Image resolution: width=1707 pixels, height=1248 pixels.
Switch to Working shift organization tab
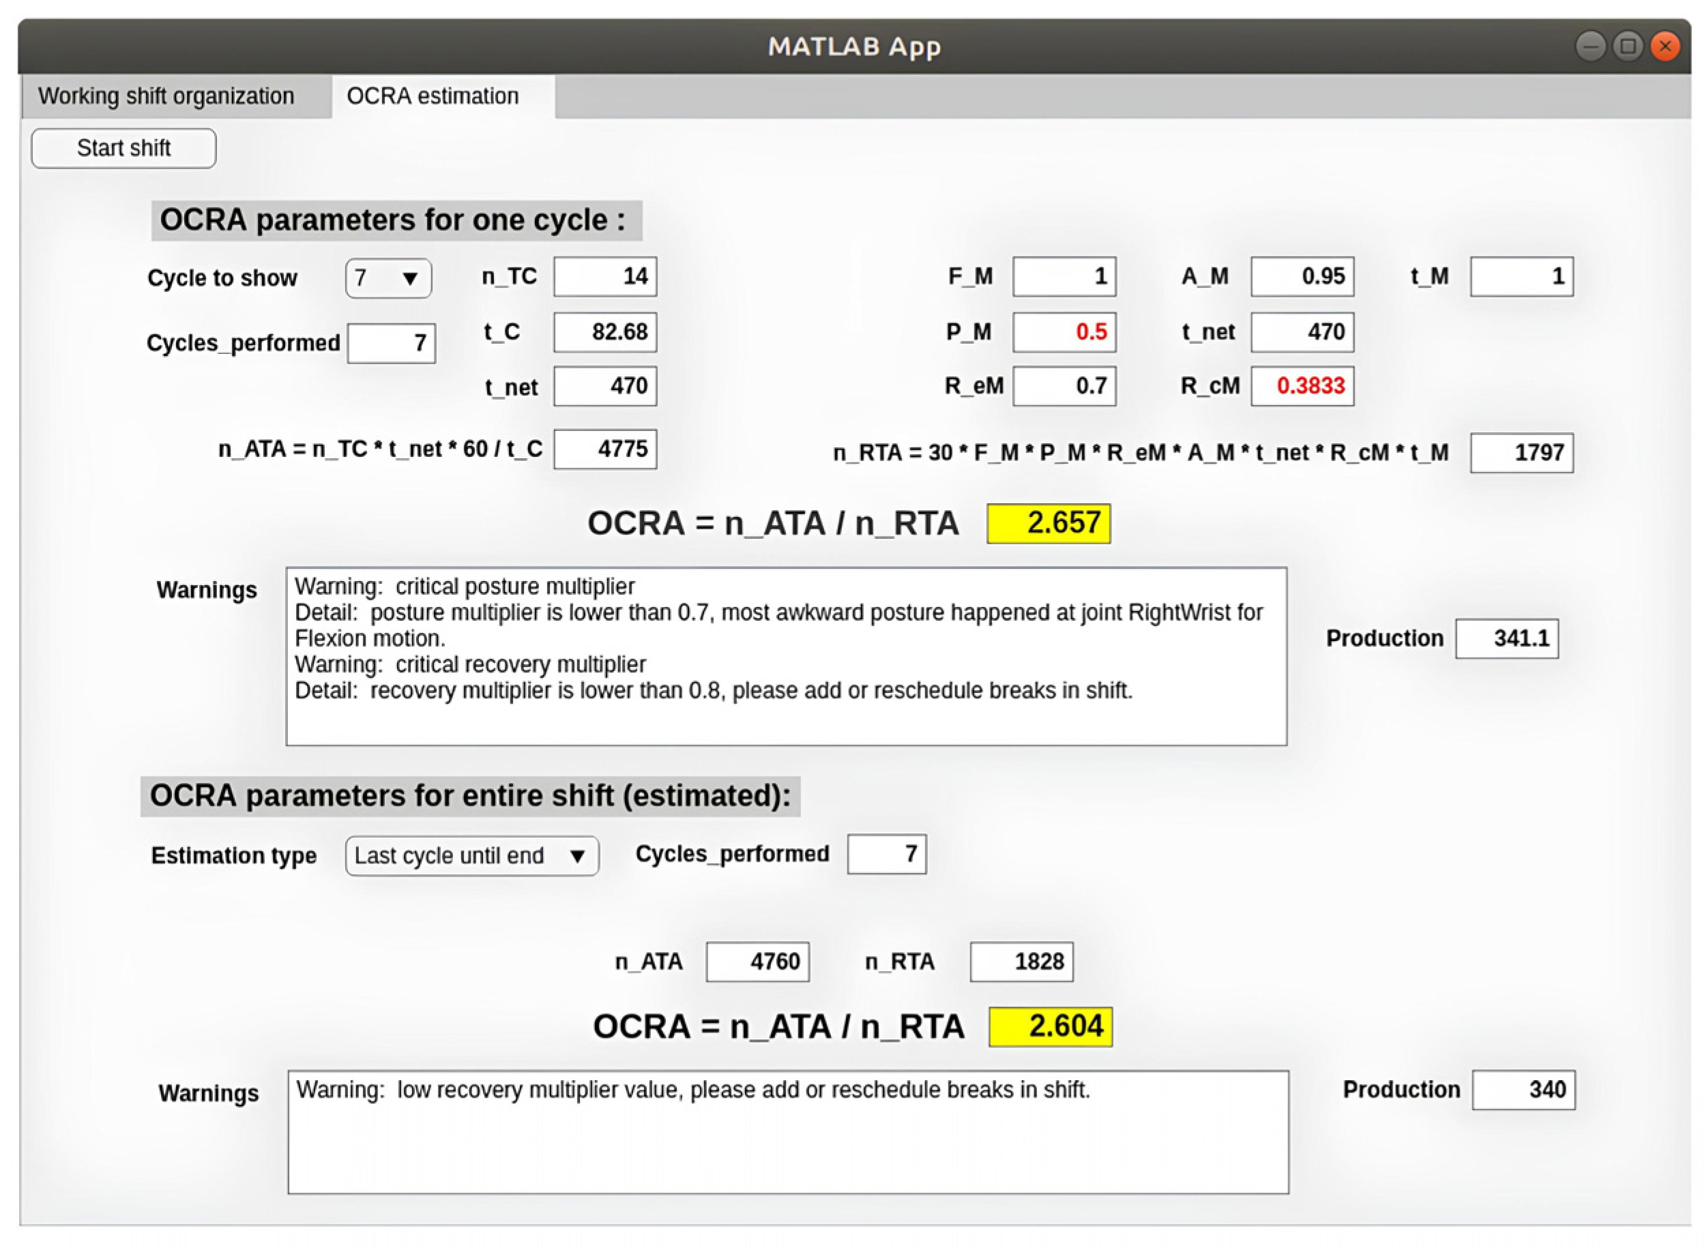pyautogui.click(x=166, y=97)
